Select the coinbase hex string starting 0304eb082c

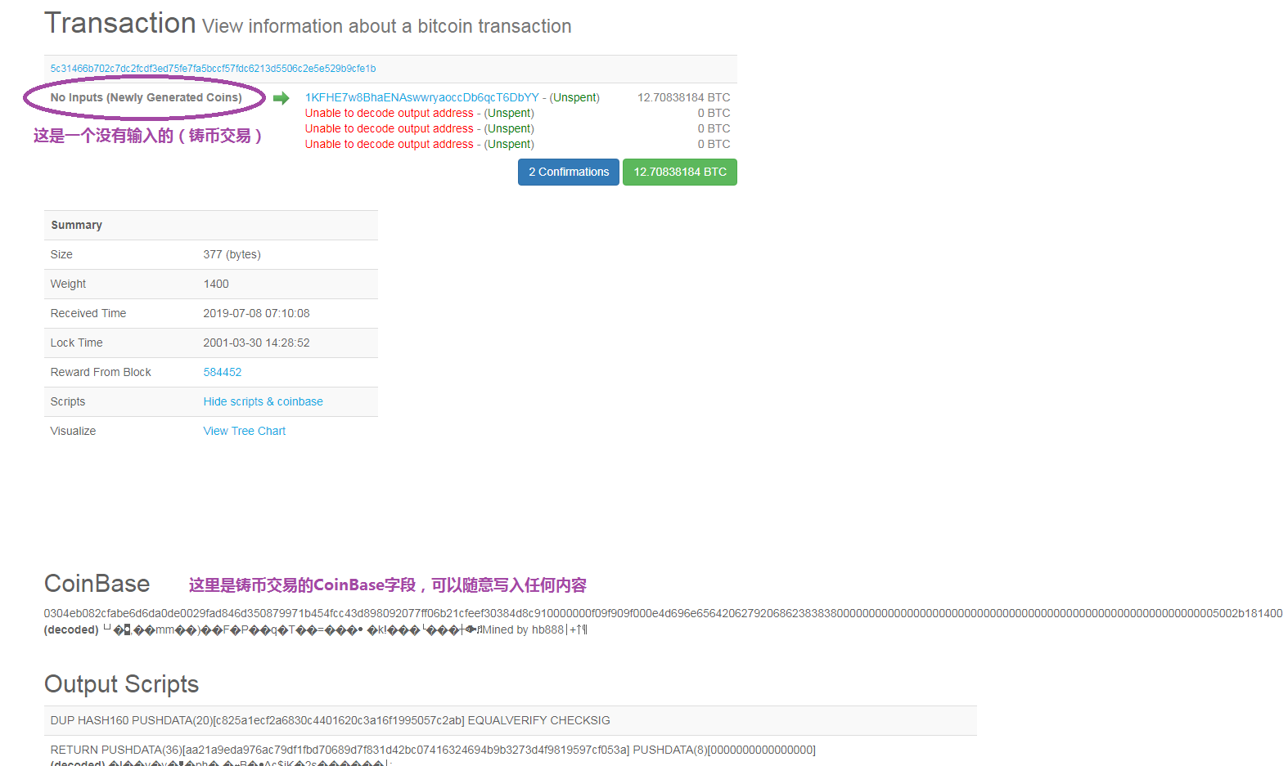point(663,613)
